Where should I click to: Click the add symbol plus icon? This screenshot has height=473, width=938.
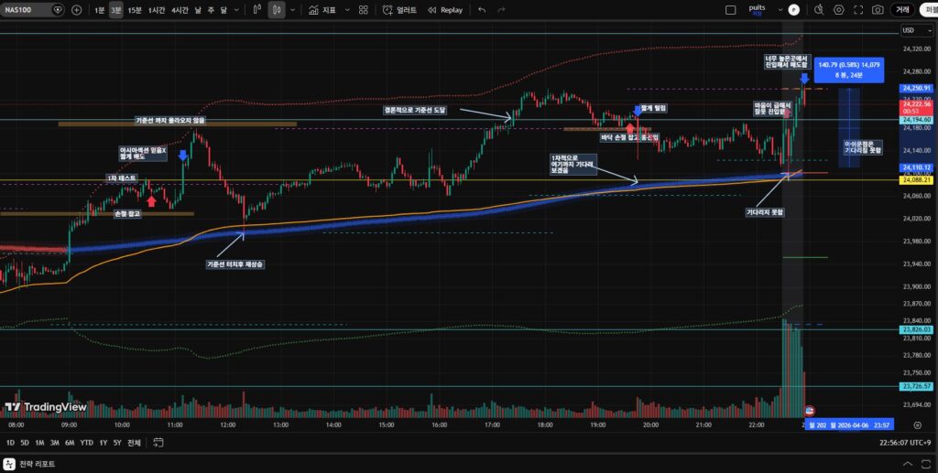click(76, 10)
